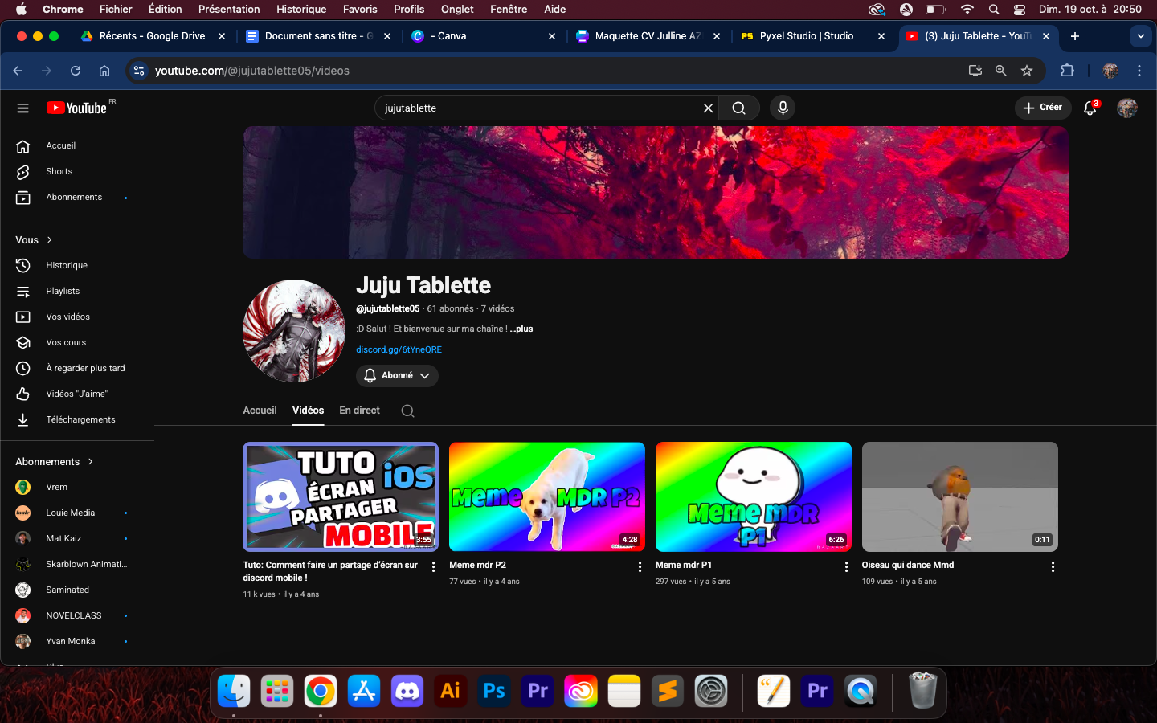This screenshot has width=1157, height=723.
Task: Open the Historique menu in the menu bar
Action: tap(301, 9)
